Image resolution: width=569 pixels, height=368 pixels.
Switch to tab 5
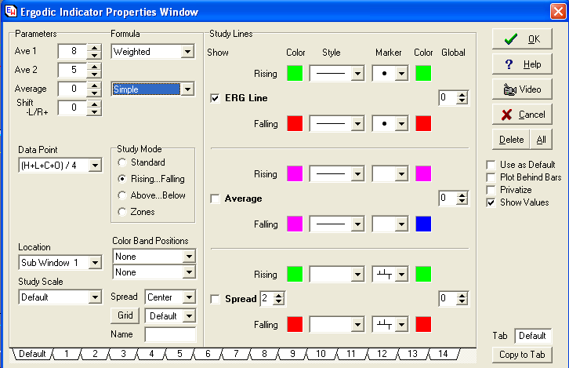pyautogui.click(x=179, y=354)
